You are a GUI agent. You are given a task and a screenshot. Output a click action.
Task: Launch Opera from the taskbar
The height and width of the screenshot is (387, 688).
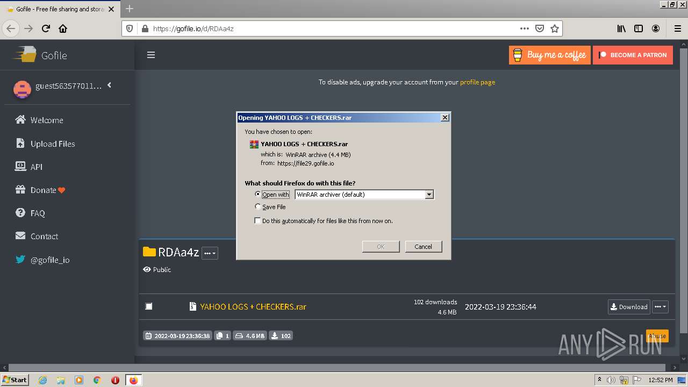tap(115, 380)
